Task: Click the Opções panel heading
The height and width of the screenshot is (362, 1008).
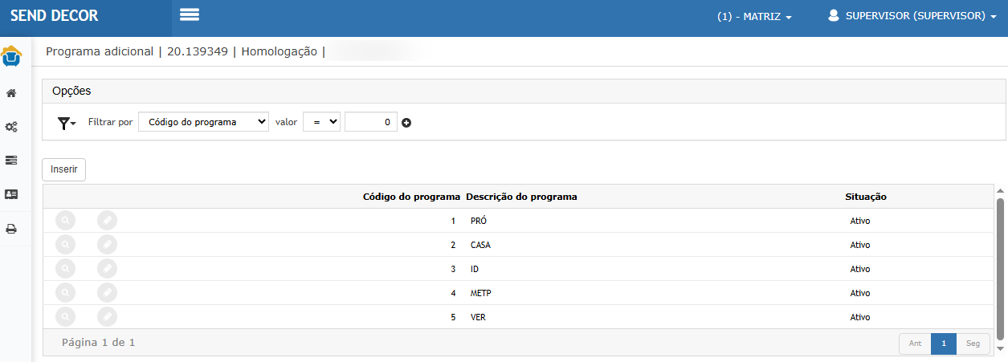Action: coord(71,91)
